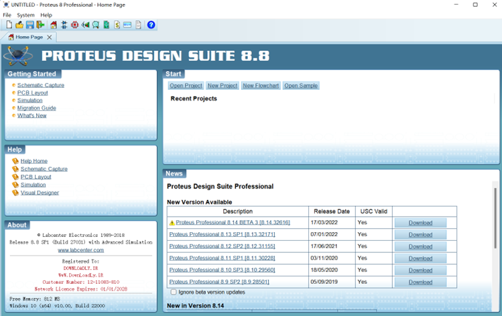The height and width of the screenshot is (316, 502).
Task: Click the Release Date column header
Action: tap(332, 211)
